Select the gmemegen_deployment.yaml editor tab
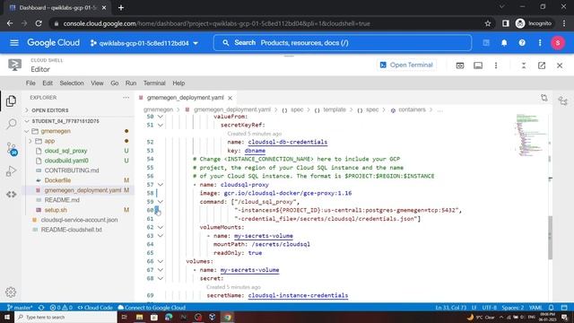 tap(186, 98)
